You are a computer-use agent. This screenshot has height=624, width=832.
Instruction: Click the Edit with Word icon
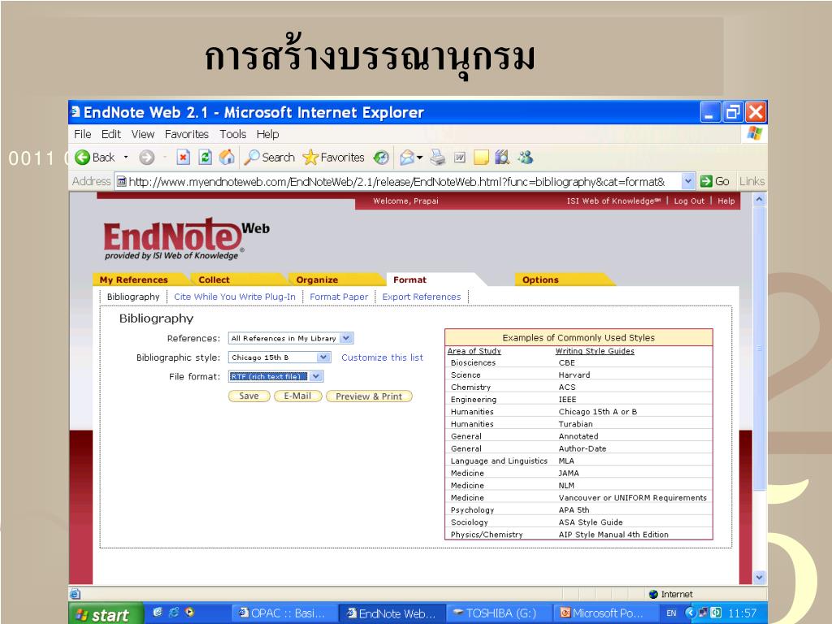pyautogui.click(x=460, y=158)
